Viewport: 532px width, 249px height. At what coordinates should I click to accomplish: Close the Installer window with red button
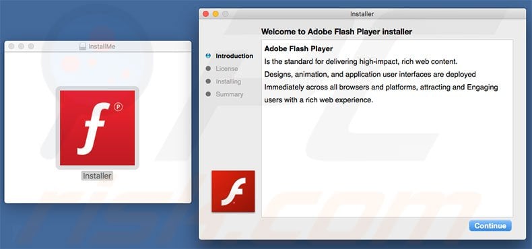205,14
